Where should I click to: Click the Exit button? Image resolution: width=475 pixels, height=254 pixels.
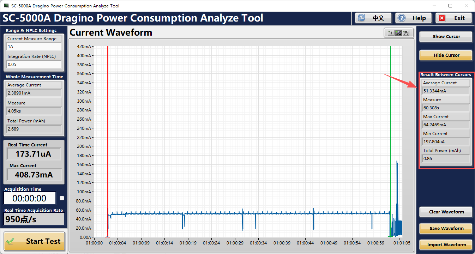pyautogui.click(x=454, y=18)
